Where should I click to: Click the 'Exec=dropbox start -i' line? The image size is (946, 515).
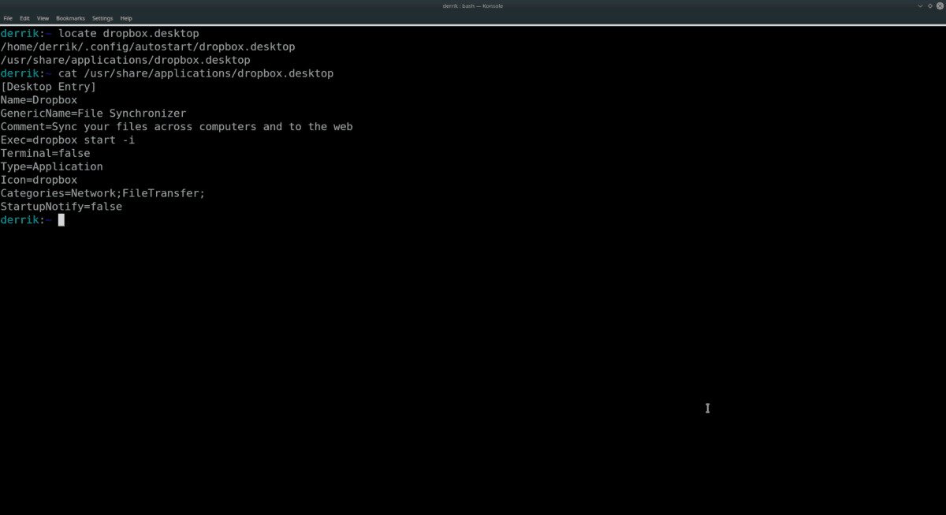coord(68,140)
